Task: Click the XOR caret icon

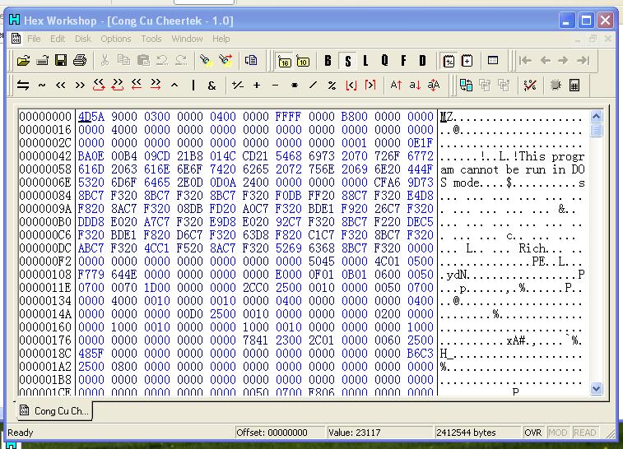Action: click(x=174, y=85)
